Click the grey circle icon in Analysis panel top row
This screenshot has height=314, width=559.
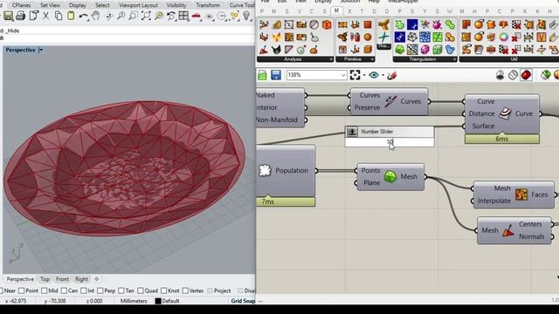coord(314,24)
